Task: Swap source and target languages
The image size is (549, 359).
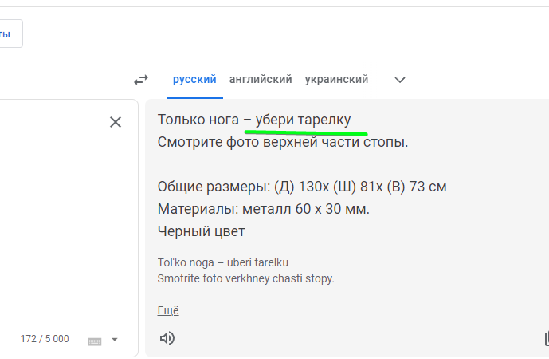Action: point(141,80)
